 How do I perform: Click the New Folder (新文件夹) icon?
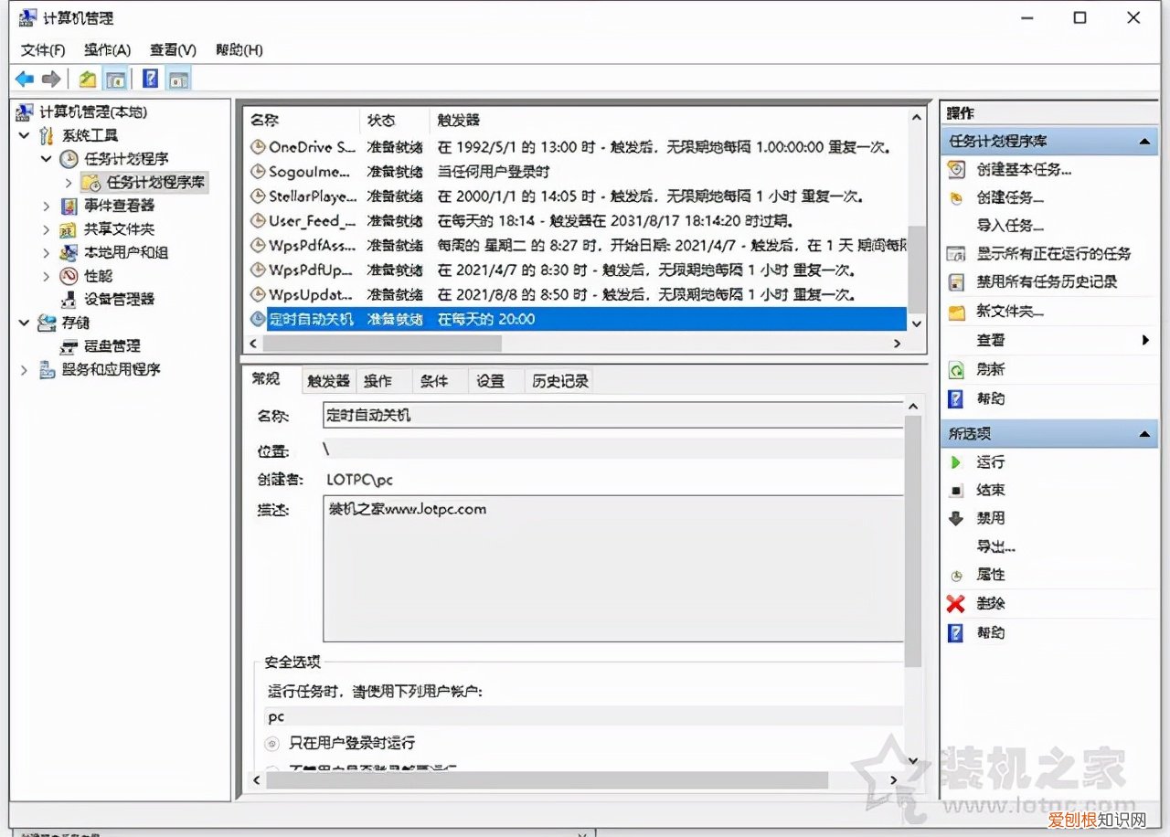(954, 311)
